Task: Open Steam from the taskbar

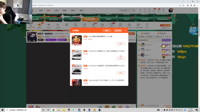Action: click(x=79, y=110)
